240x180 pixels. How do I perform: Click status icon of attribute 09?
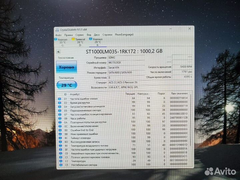[x=60, y=118]
